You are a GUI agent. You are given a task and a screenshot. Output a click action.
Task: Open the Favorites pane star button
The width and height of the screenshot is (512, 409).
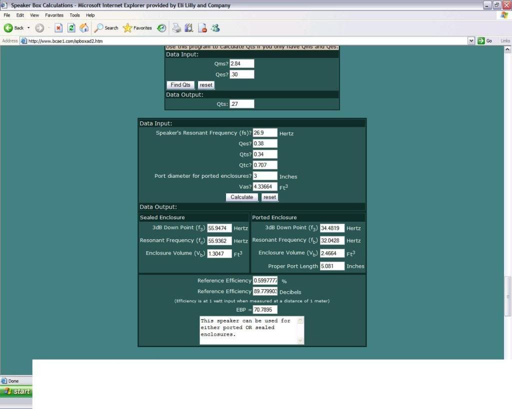point(137,28)
